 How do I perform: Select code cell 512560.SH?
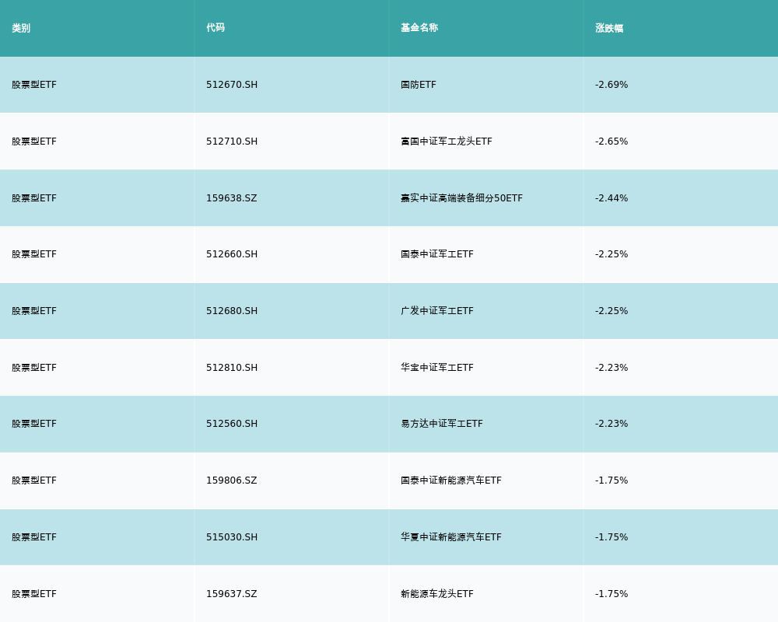(232, 424)
